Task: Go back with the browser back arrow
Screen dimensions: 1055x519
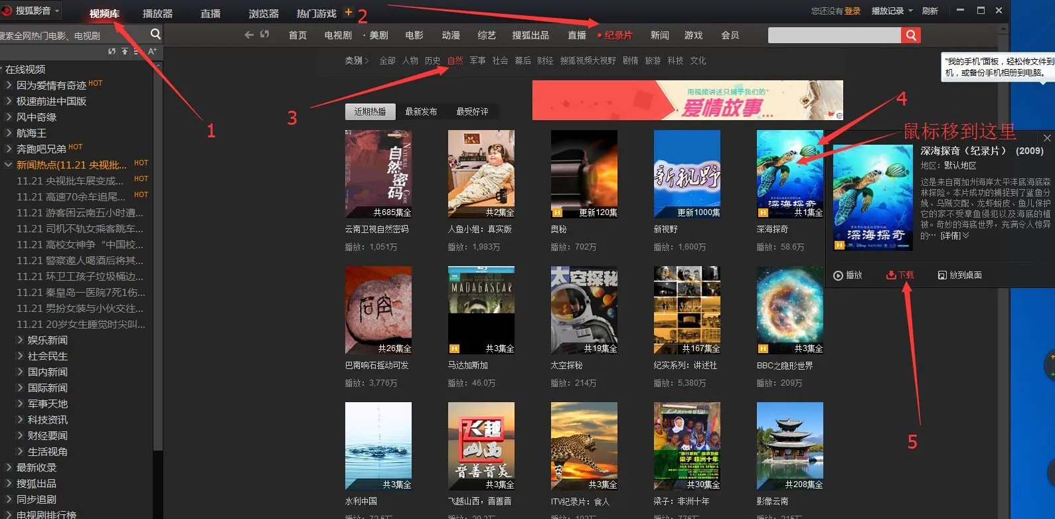Action: [249, 35]
